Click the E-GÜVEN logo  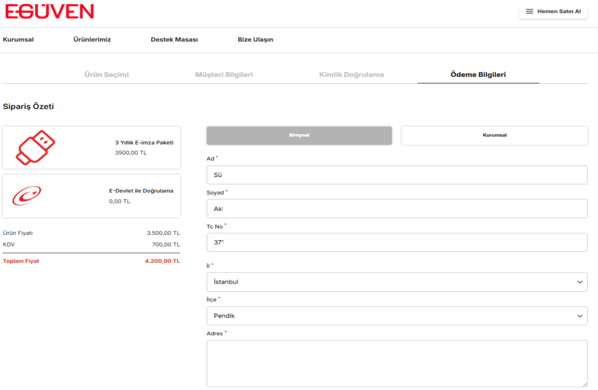click(x=49, y=11)
